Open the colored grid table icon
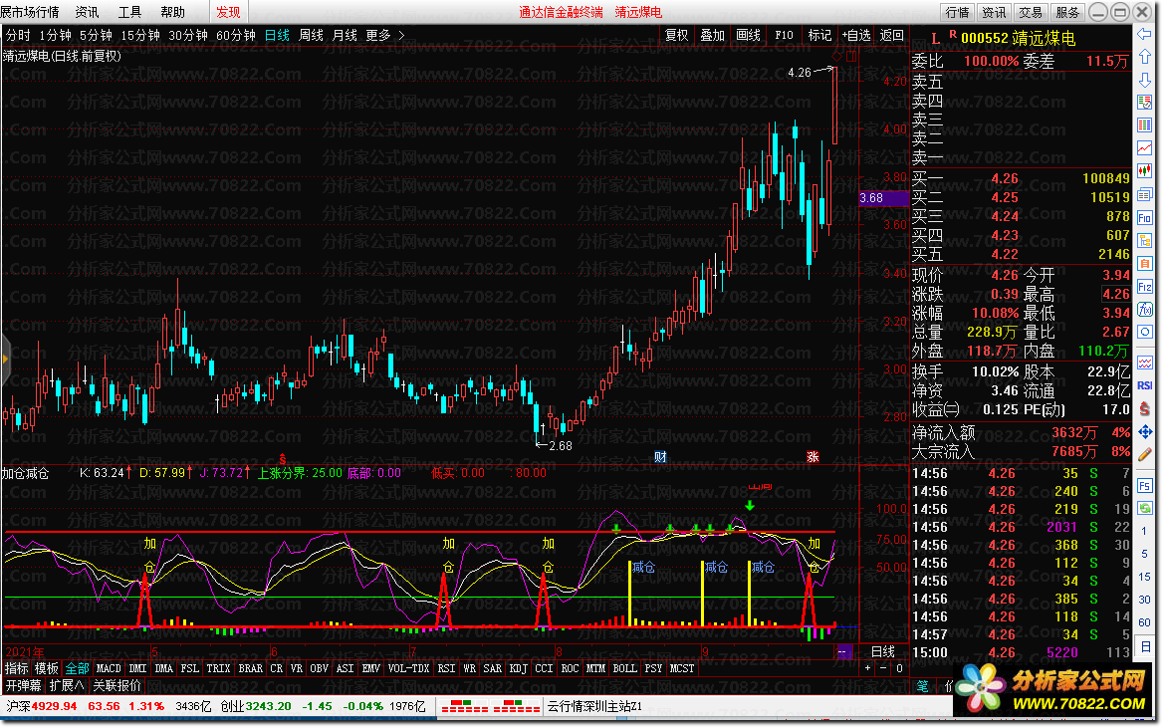The height and width of the screenshot is (728, 1164). [1145, 125]
